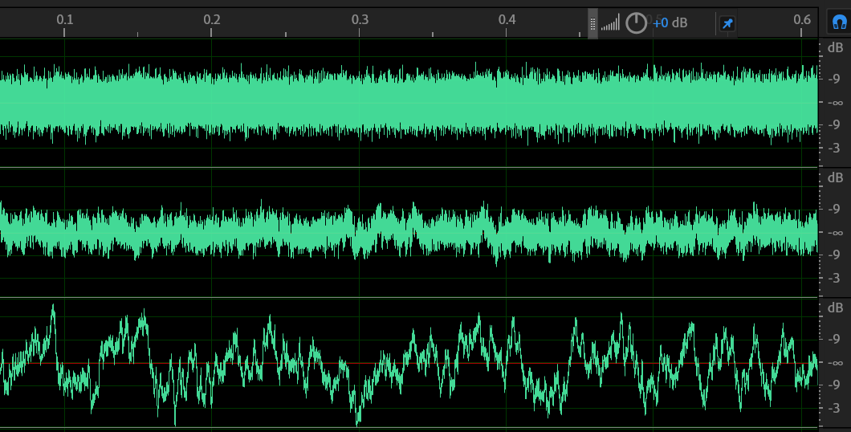Click the upper -9 label on middle channel scale
This screenshot has height=432, width=851.
click(x=835, y=209)
